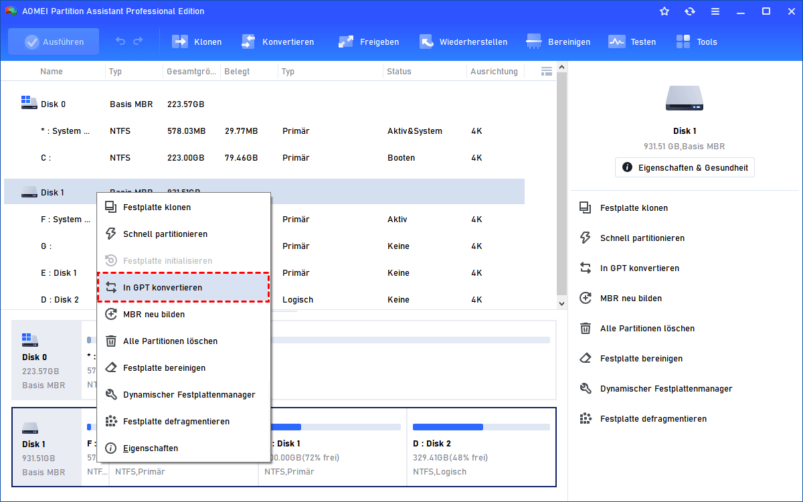Click the favorite star icon in titlebar
Image resolution: width=803 pixels, height=502 pixels.
(x=664, y=11)
